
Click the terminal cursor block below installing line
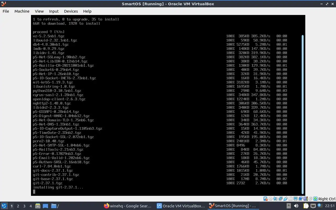tap(34, 192)
